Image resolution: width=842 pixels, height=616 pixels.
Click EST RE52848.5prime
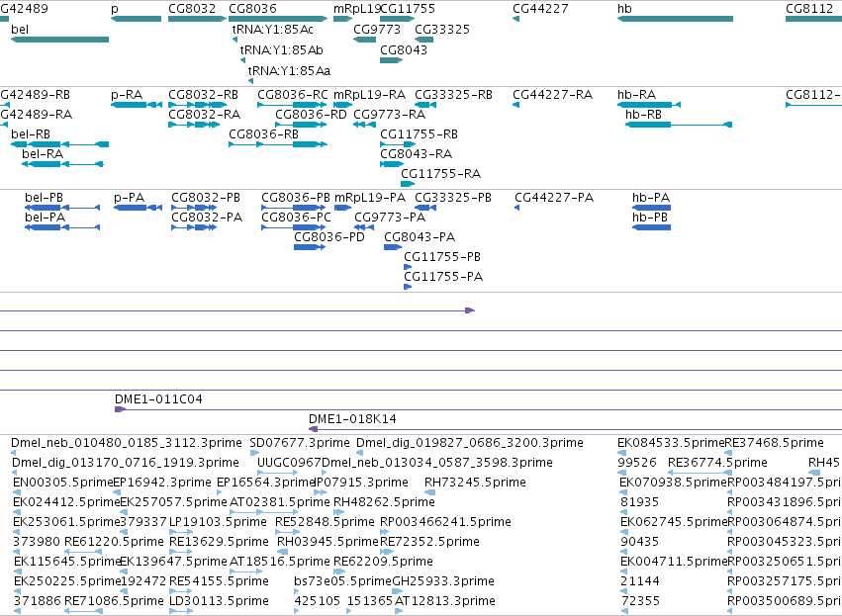(x=325, y=522)
